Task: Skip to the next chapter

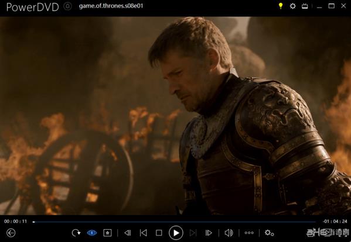Action: point(193,233)
